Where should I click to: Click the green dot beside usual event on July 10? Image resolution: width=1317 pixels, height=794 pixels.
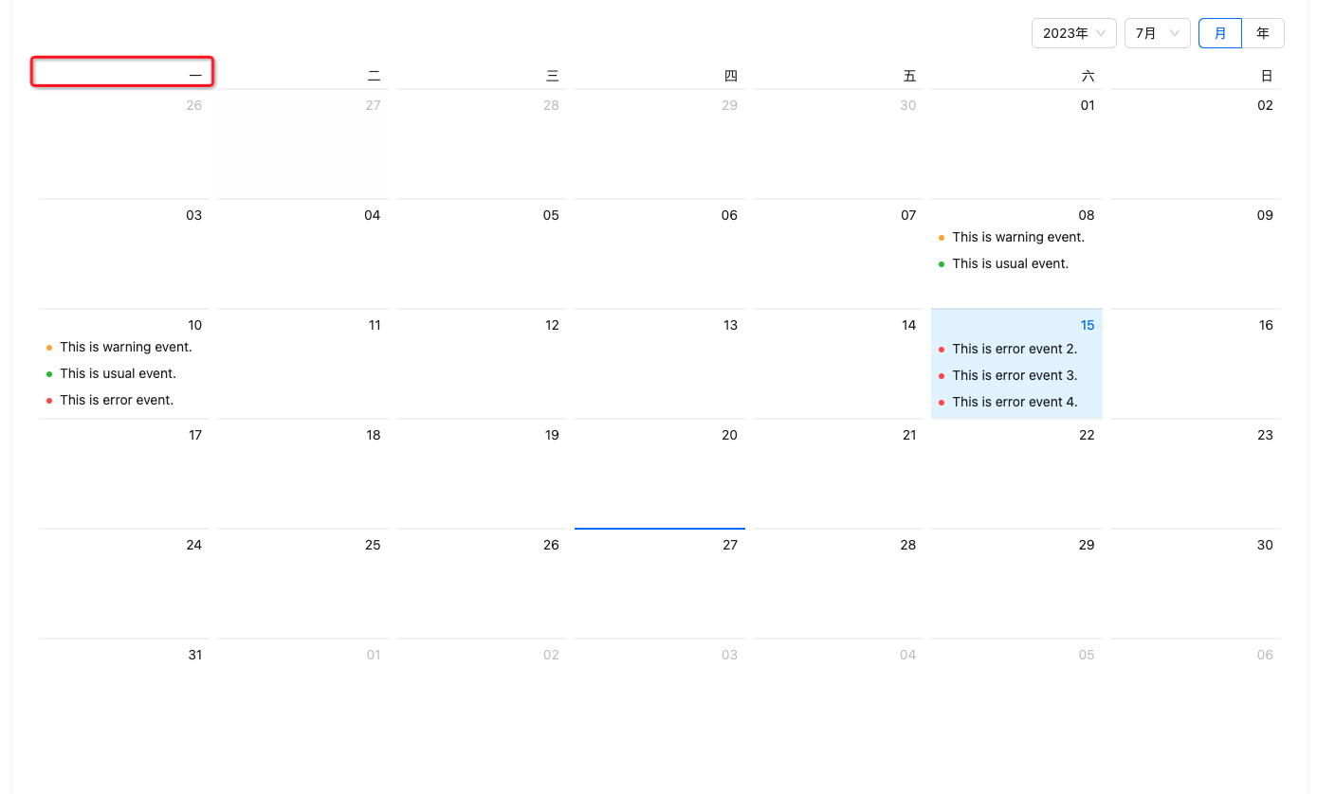(x=48, y=373)
